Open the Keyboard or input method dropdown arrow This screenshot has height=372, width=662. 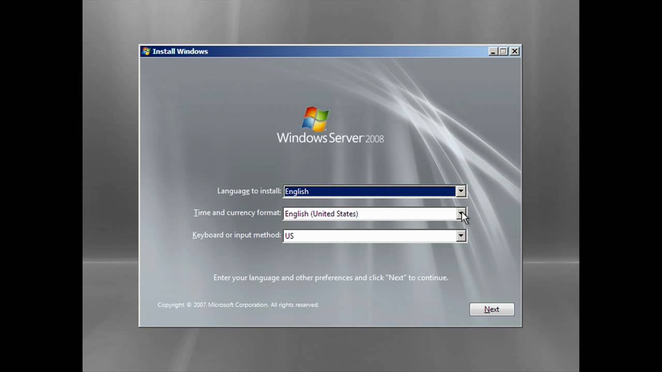[460, 236]
